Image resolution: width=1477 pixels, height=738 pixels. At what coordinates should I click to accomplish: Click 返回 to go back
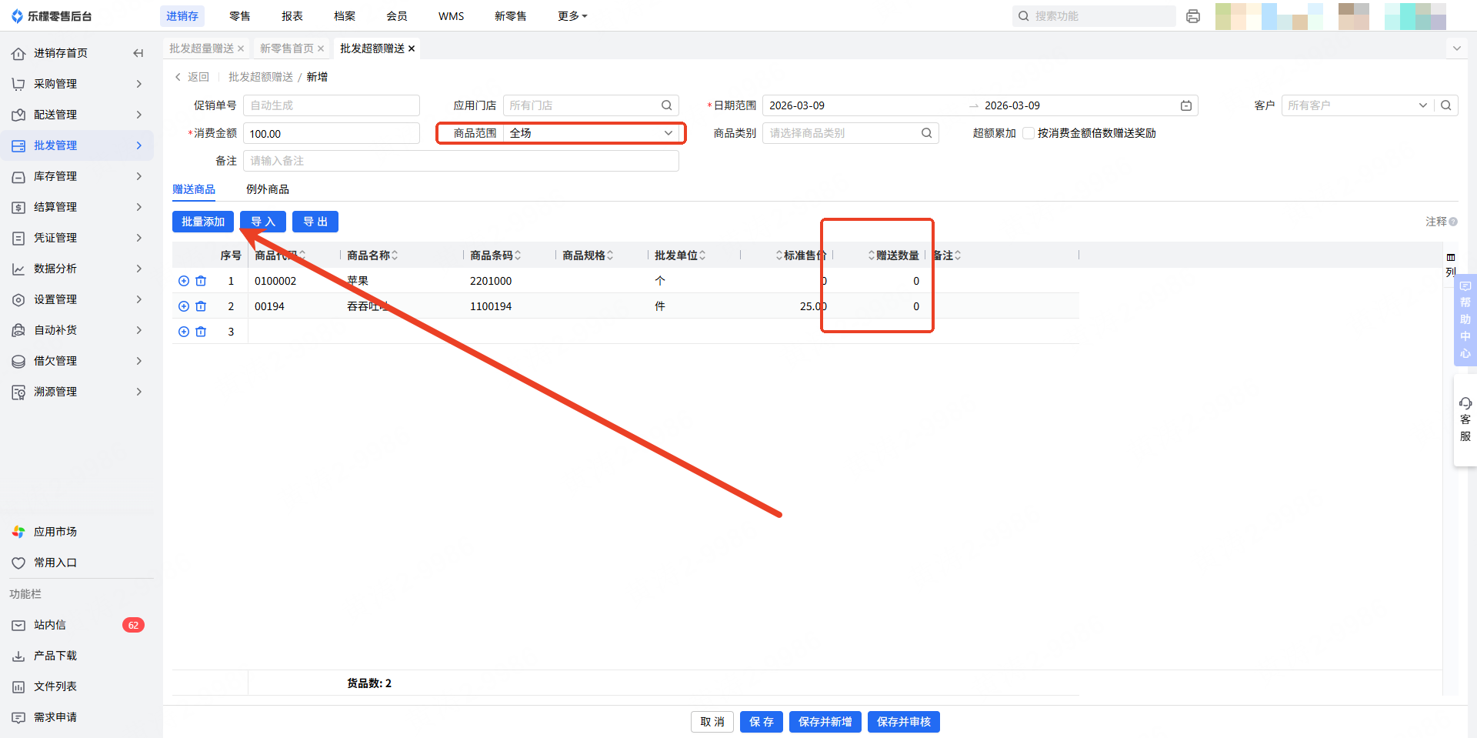[192, 77]
